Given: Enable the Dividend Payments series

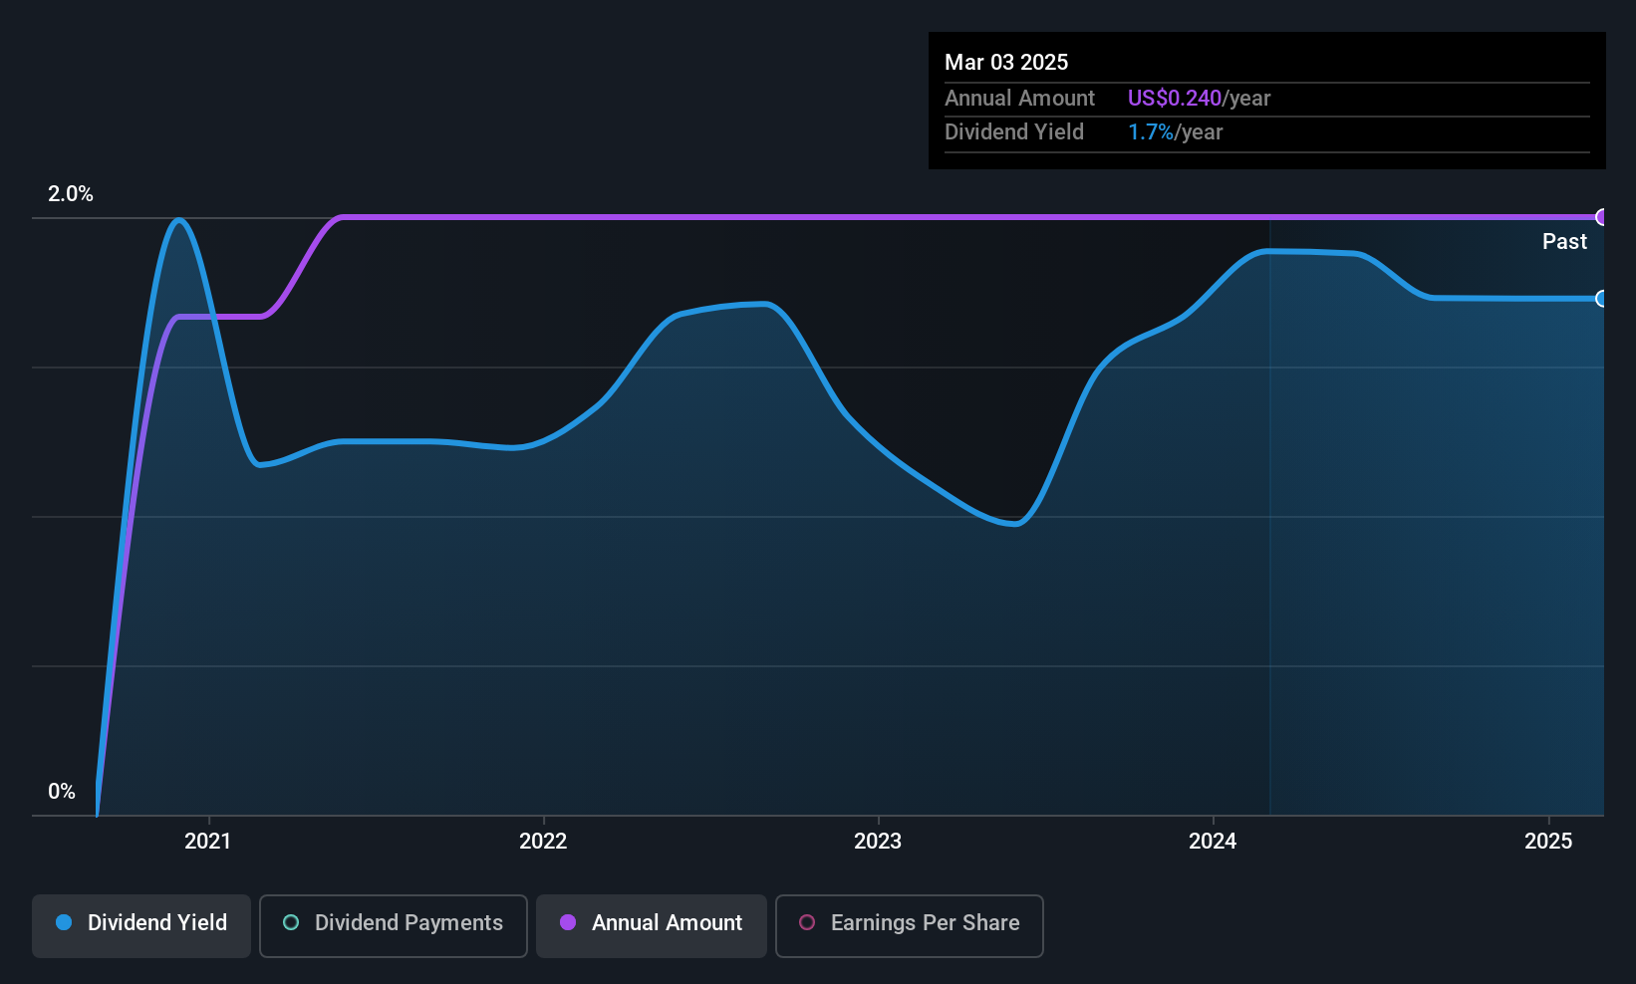Looking at the screenshot, I should pyautogui.click(x=393, y=925).
